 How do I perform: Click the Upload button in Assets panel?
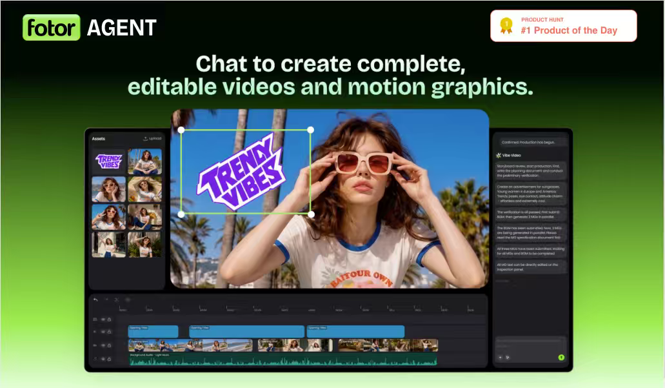point(152,138)
